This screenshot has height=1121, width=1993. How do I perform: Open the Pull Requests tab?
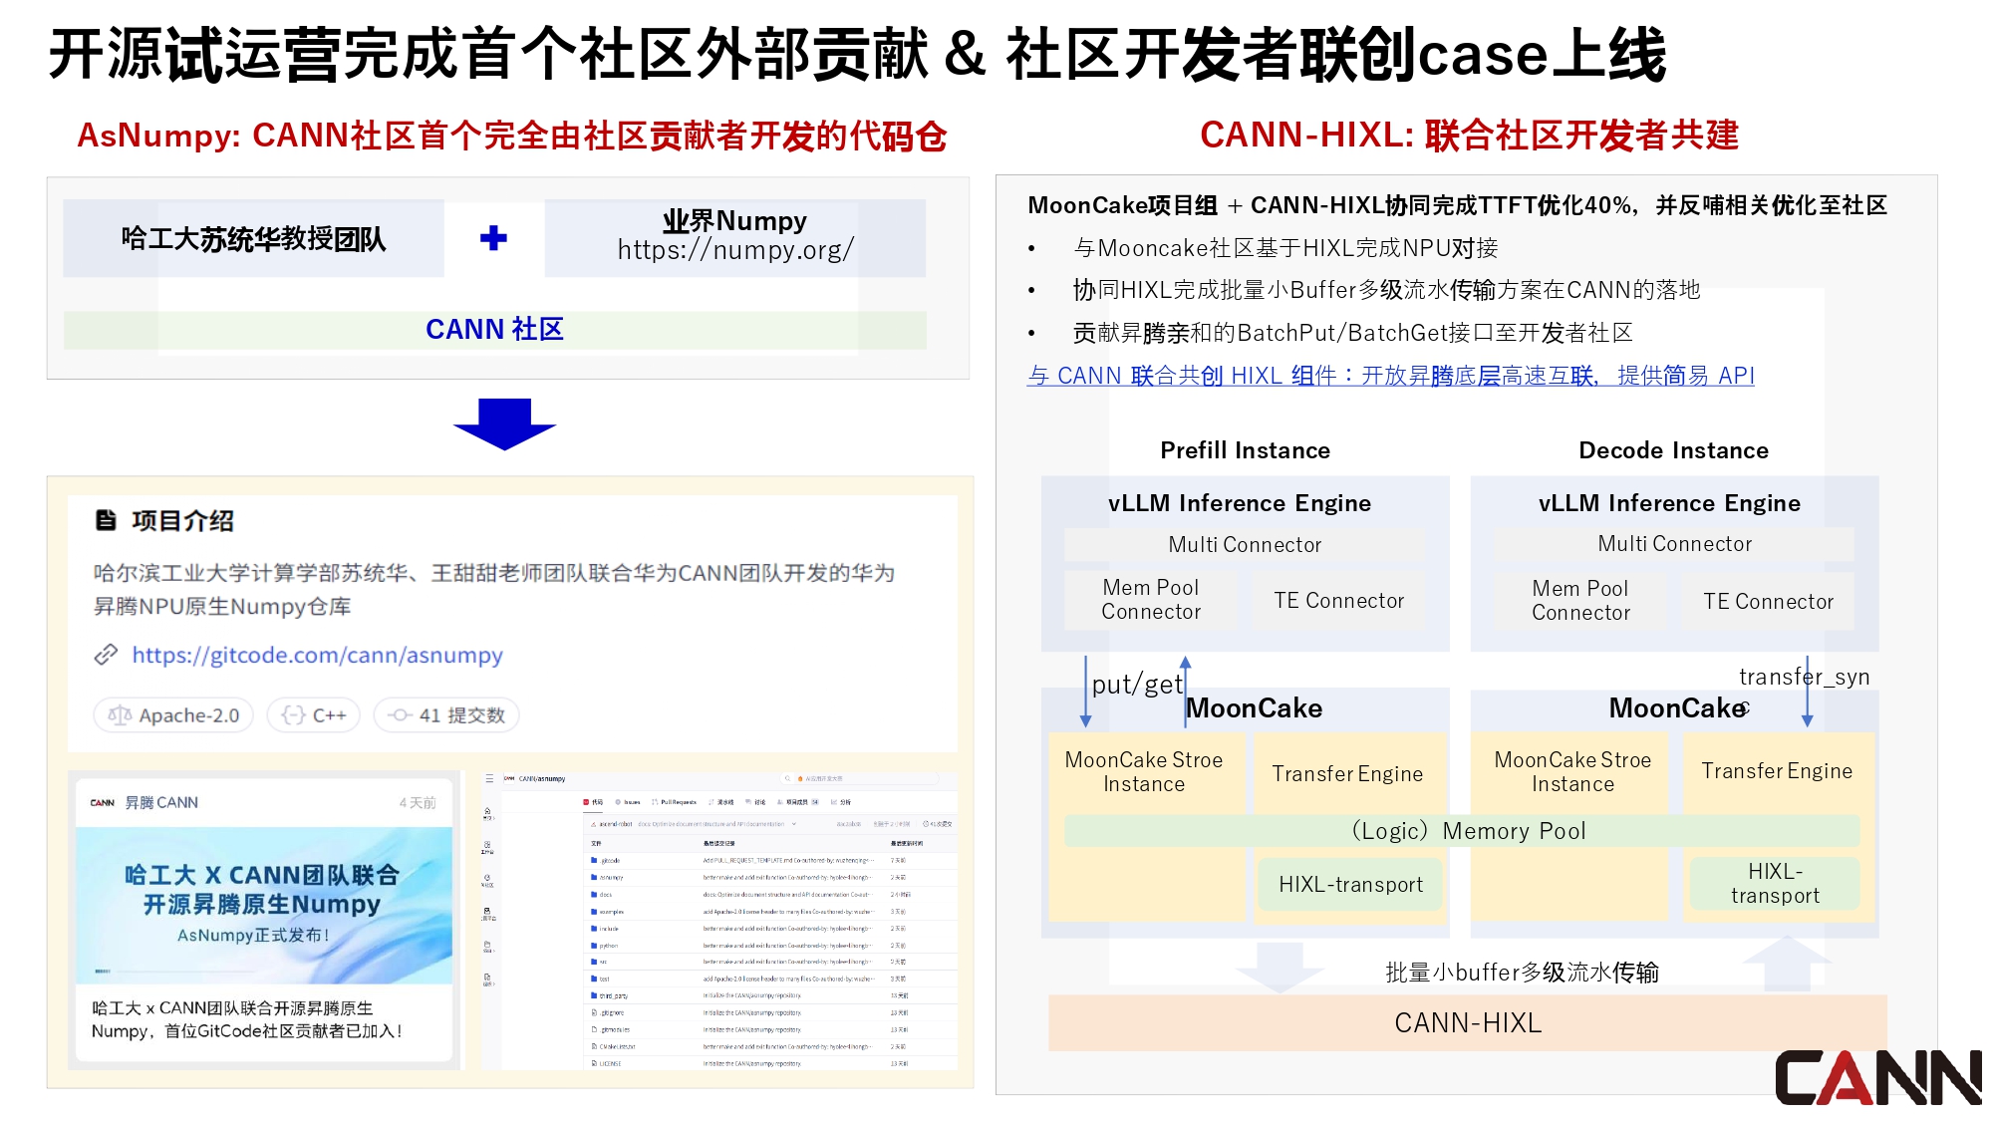[675, 802]
